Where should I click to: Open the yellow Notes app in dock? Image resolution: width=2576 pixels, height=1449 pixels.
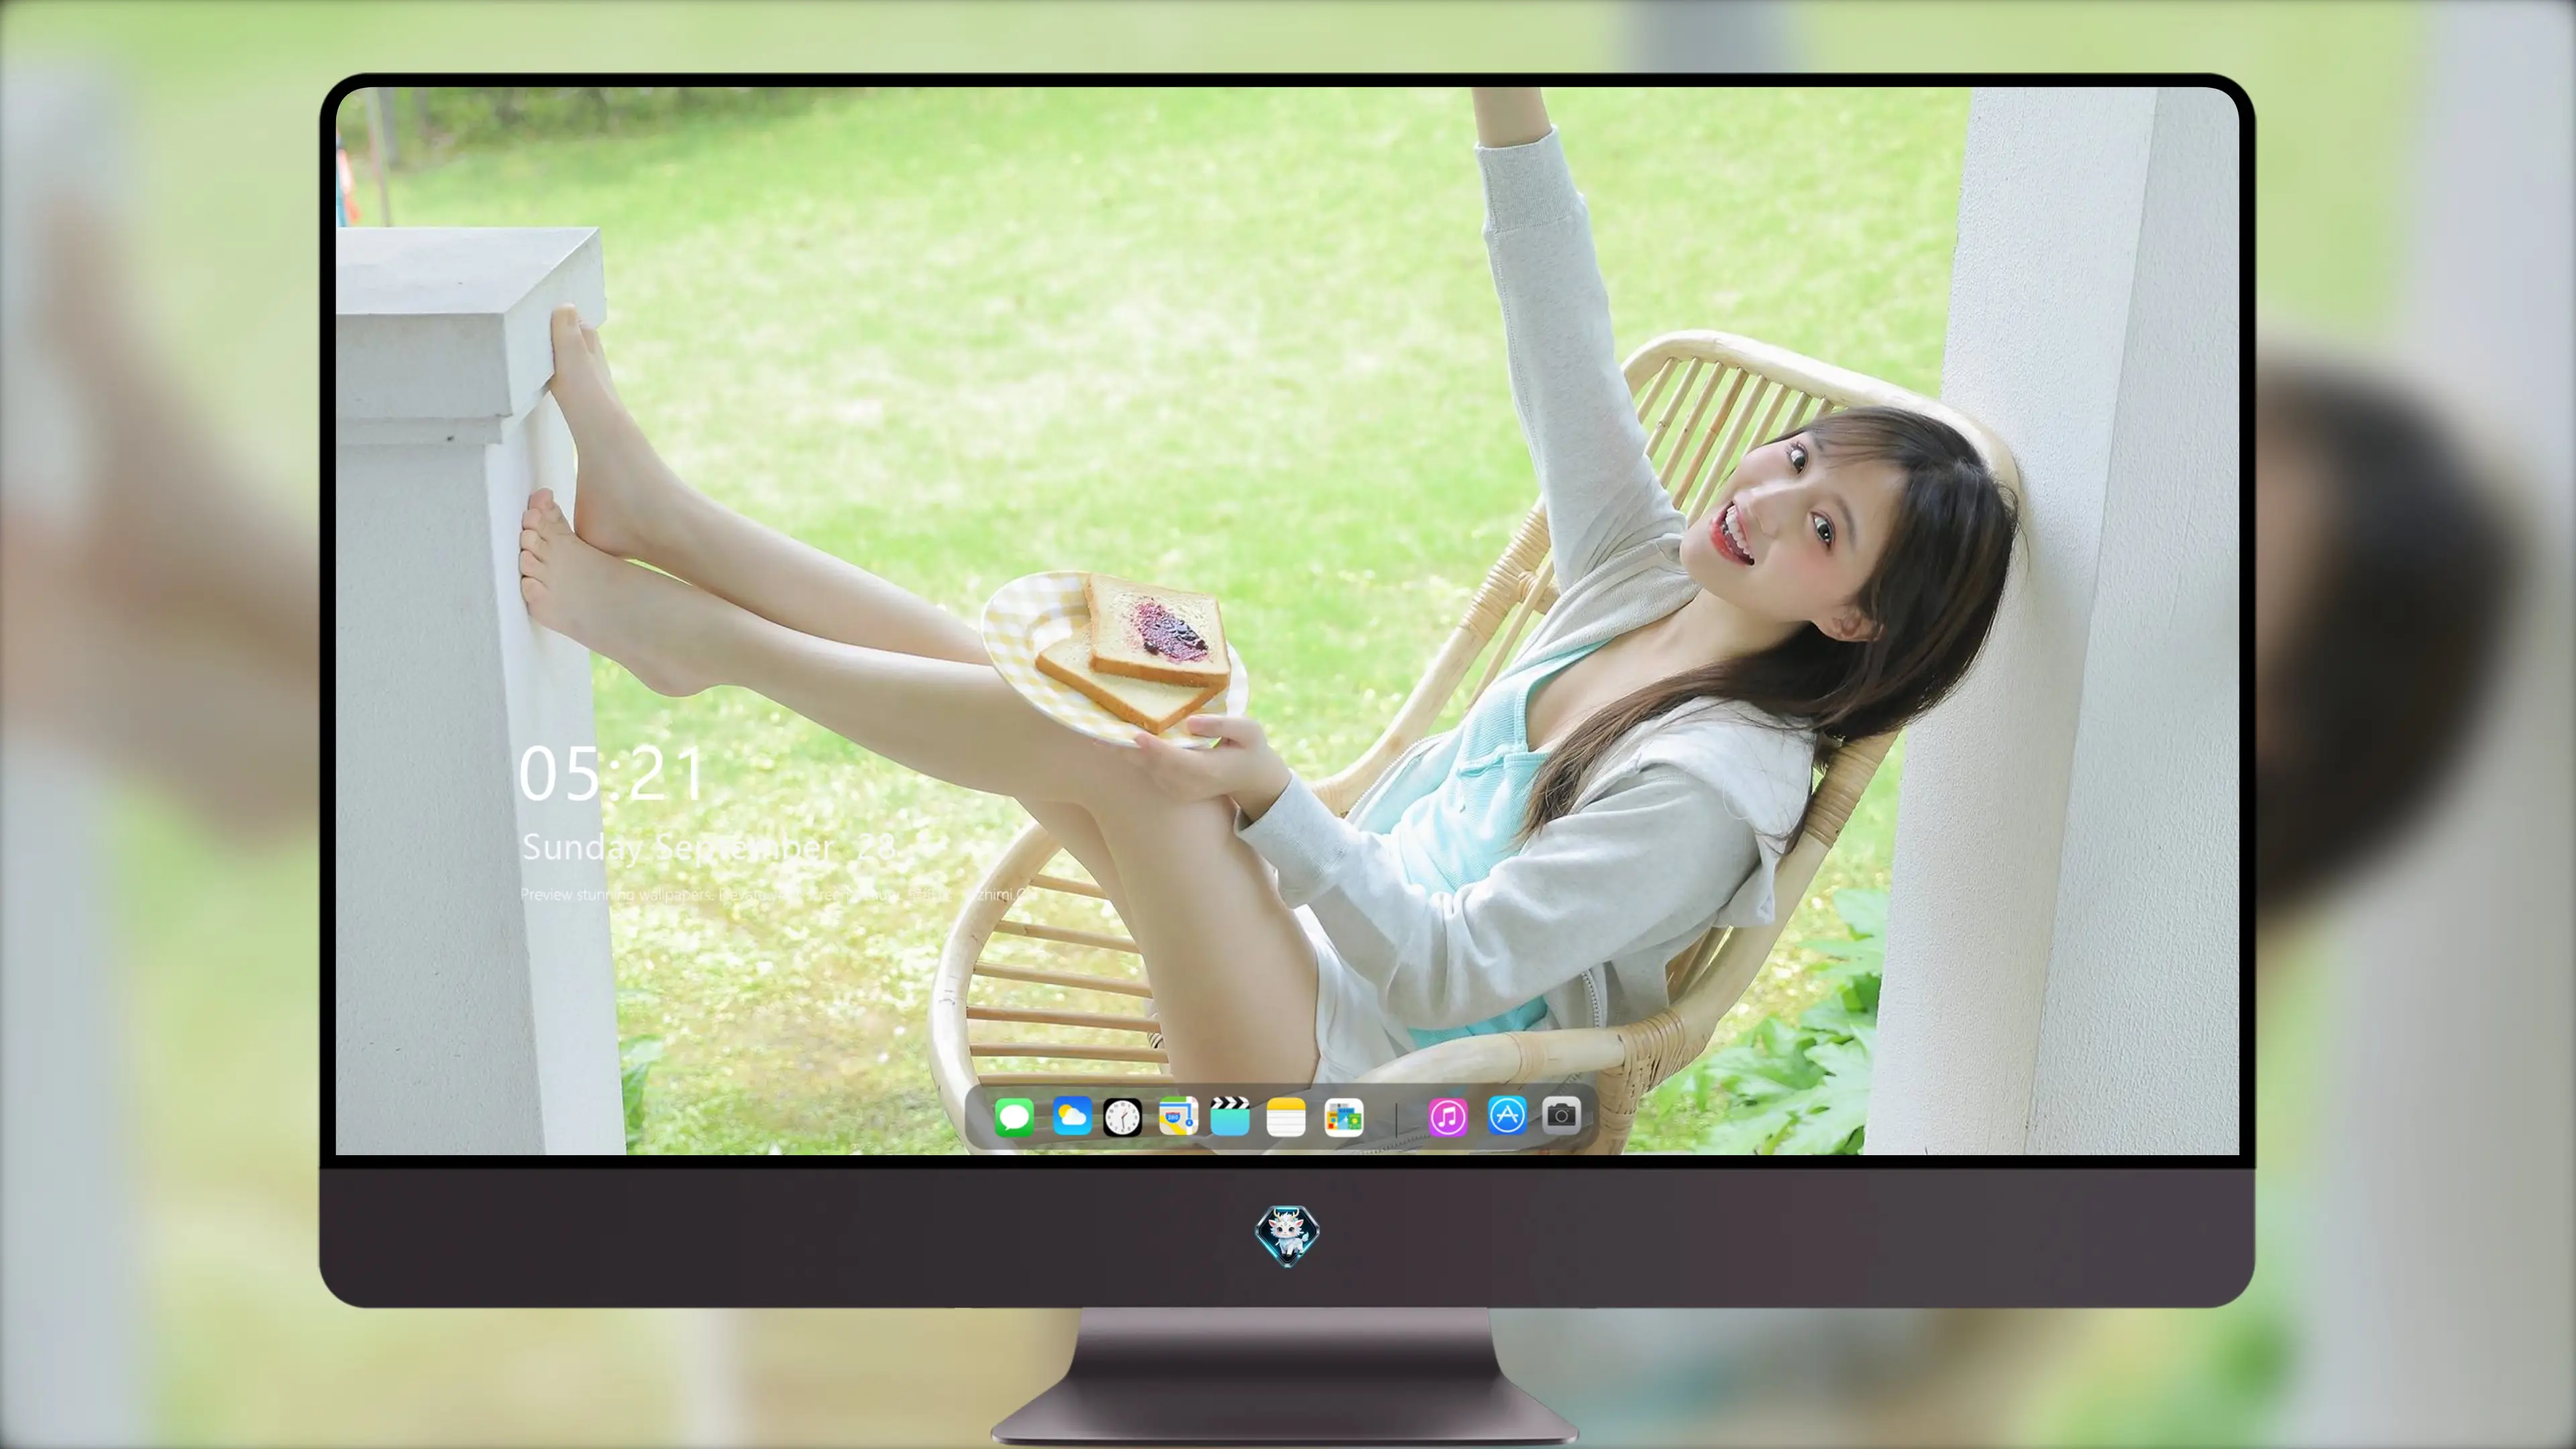(x=1286, y=1117)
